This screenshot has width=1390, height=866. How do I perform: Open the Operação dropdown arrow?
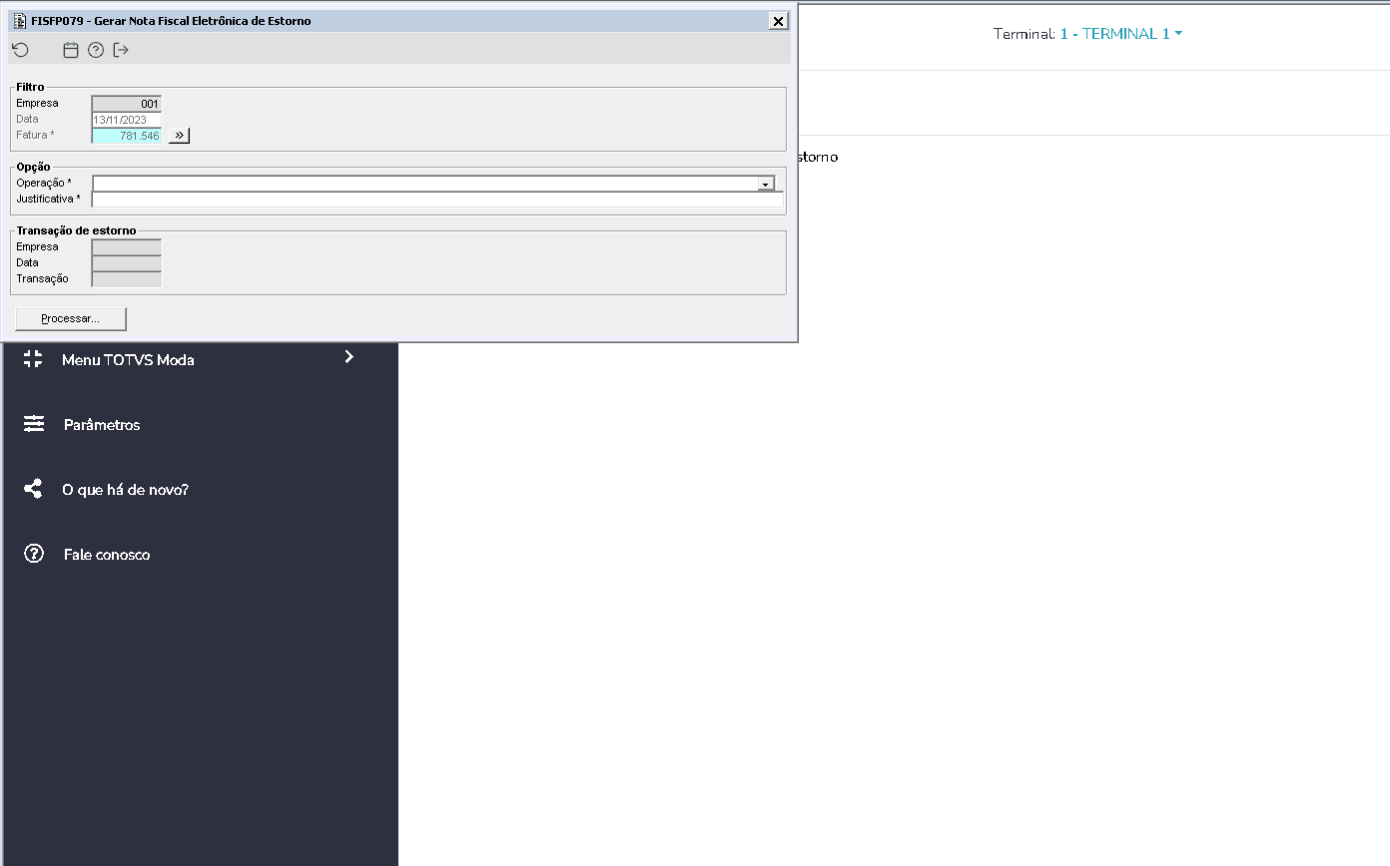(x=766, y=184)
